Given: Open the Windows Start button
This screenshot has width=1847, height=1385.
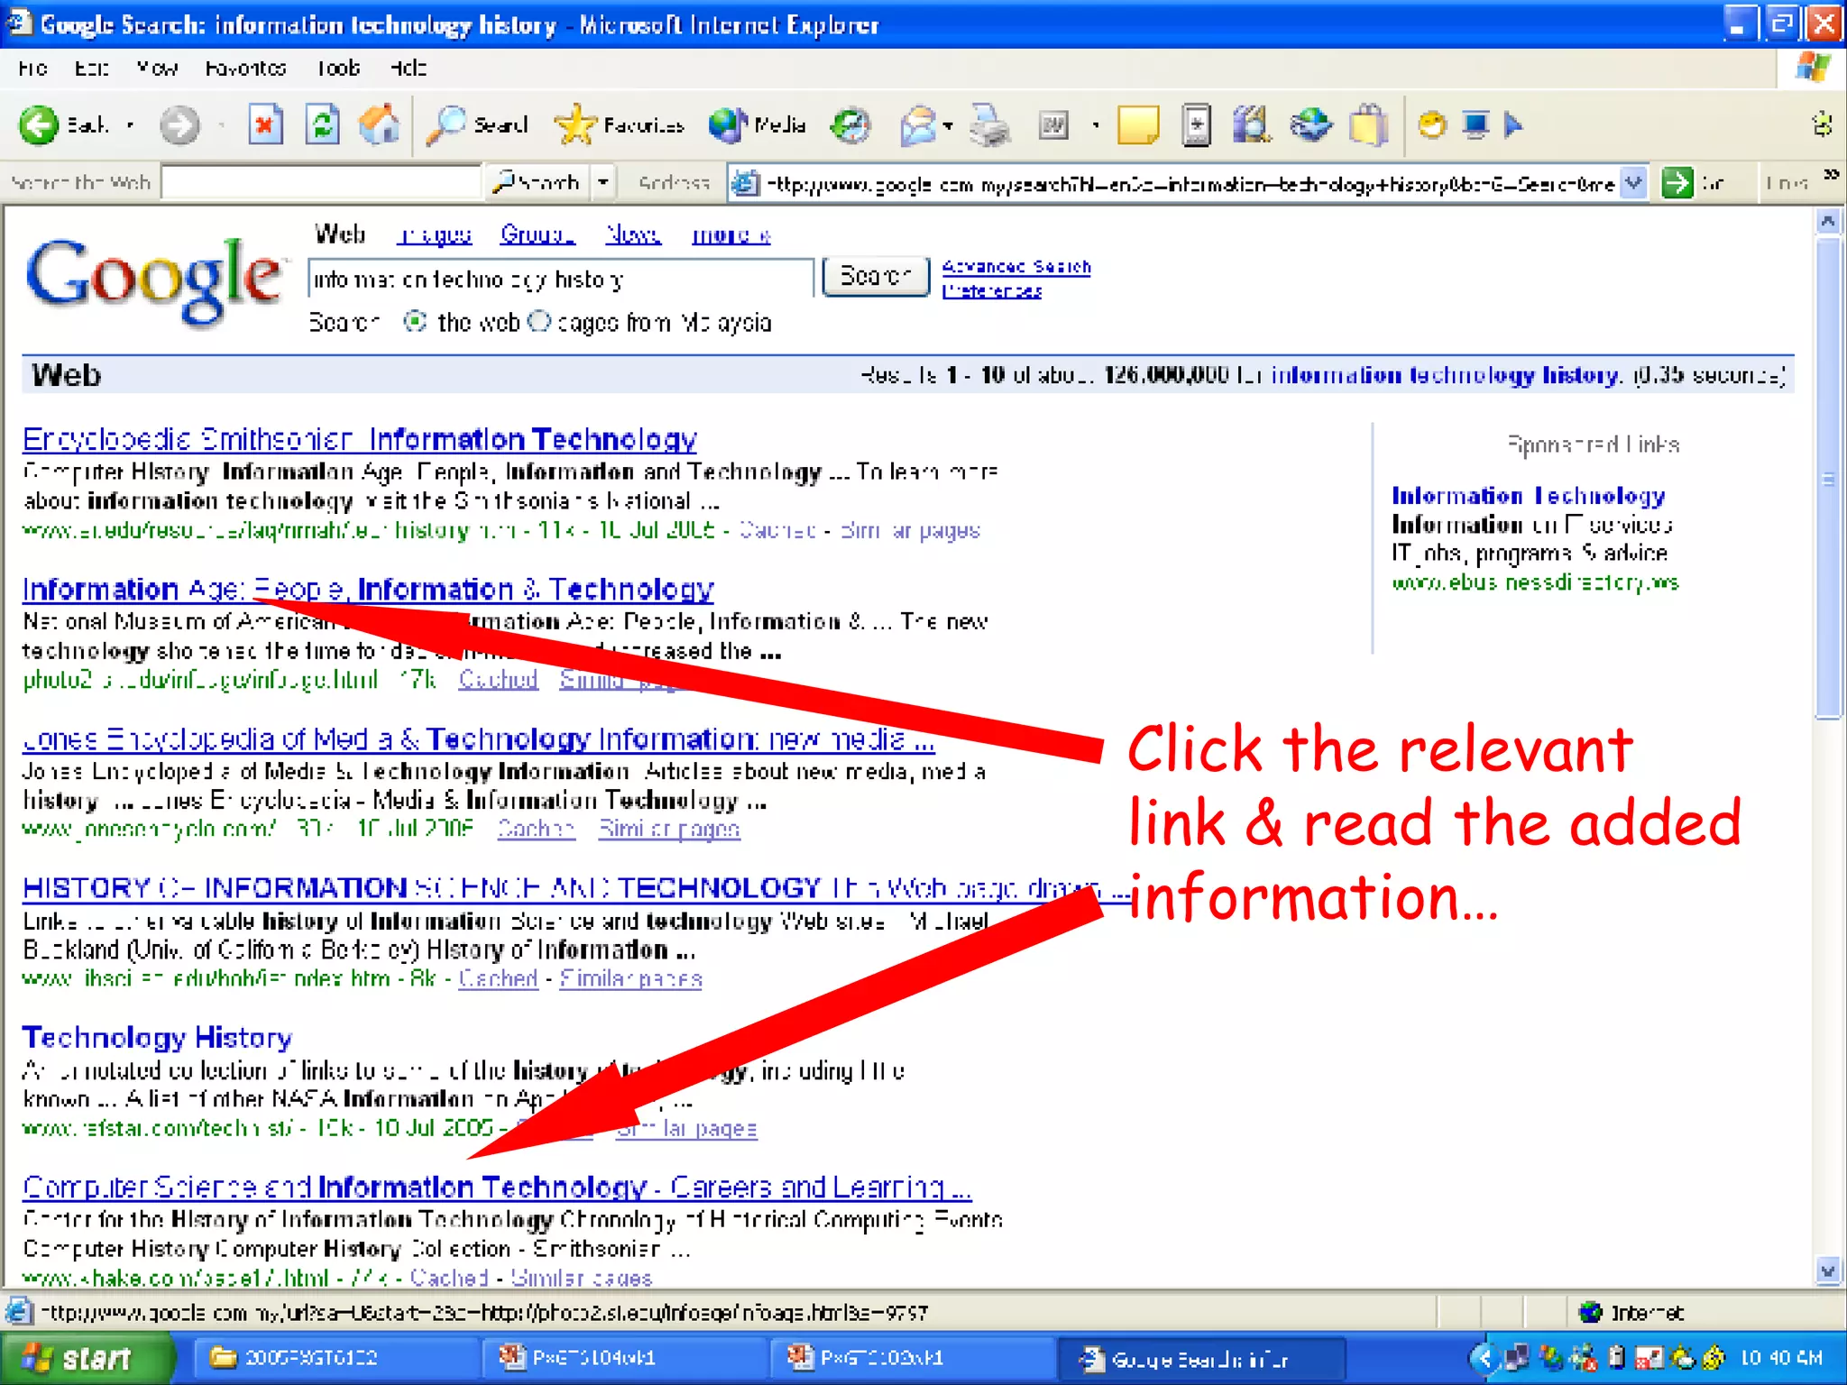Looking at the screenshot, I should pos(87,1358).
